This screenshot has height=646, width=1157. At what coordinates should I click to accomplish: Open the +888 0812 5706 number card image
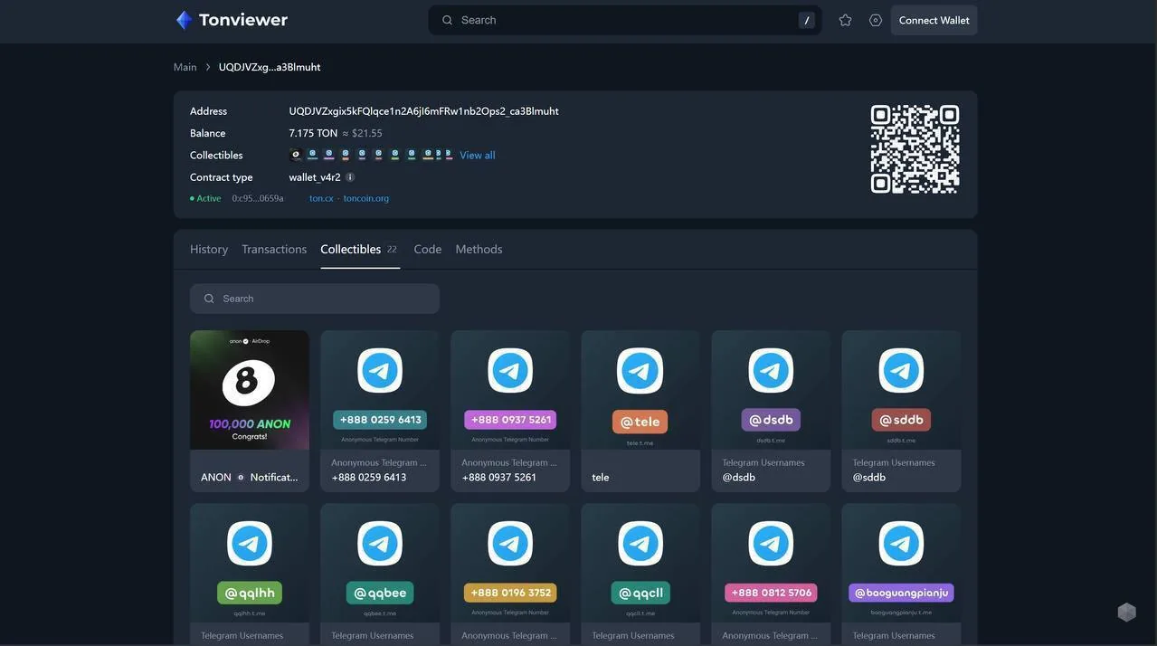tap(771, 563)
